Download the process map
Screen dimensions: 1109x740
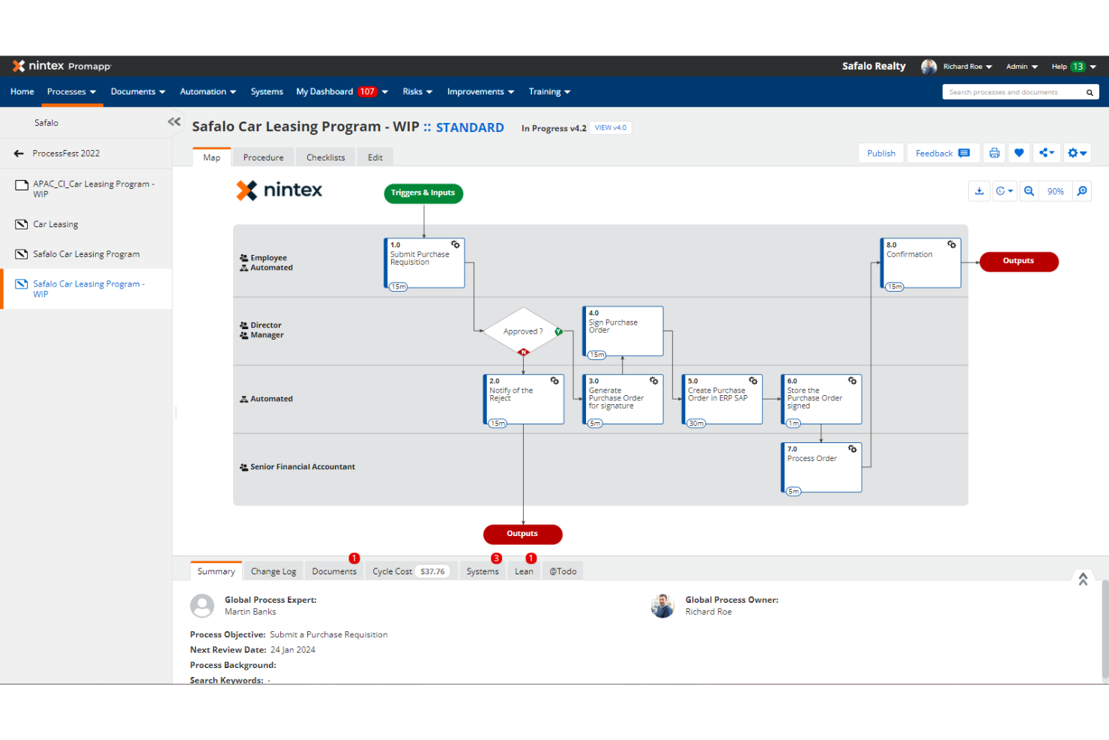tap(979, 191)
